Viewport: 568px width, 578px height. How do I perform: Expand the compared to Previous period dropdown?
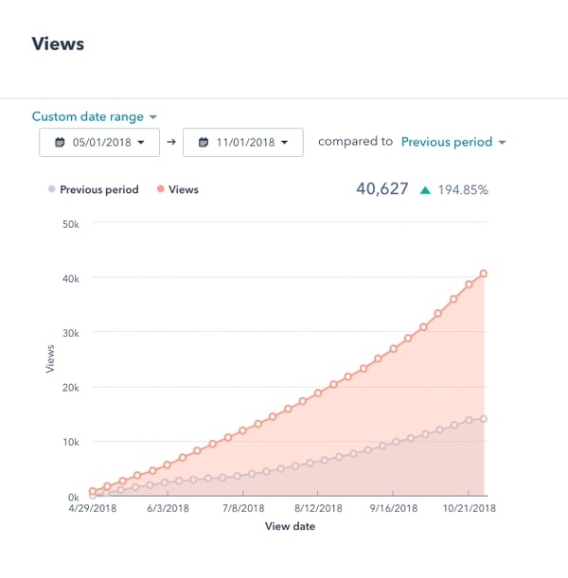[447, 142]
